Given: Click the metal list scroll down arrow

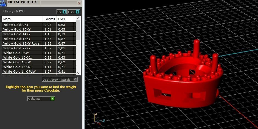Looking at the screenshot, I should [x=78, y=73].
